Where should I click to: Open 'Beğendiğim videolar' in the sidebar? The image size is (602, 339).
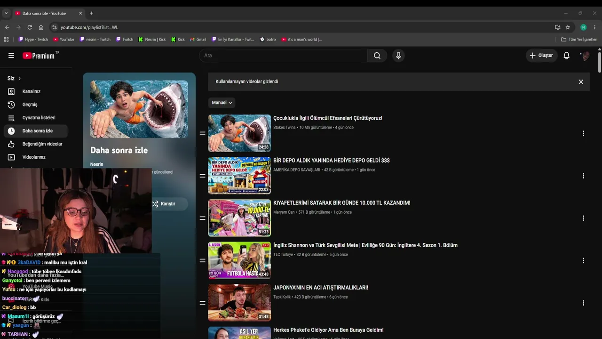[x=35, y=144]
